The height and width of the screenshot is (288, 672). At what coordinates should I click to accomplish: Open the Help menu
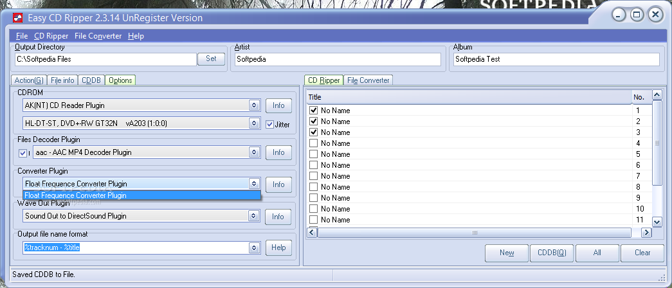136,36
